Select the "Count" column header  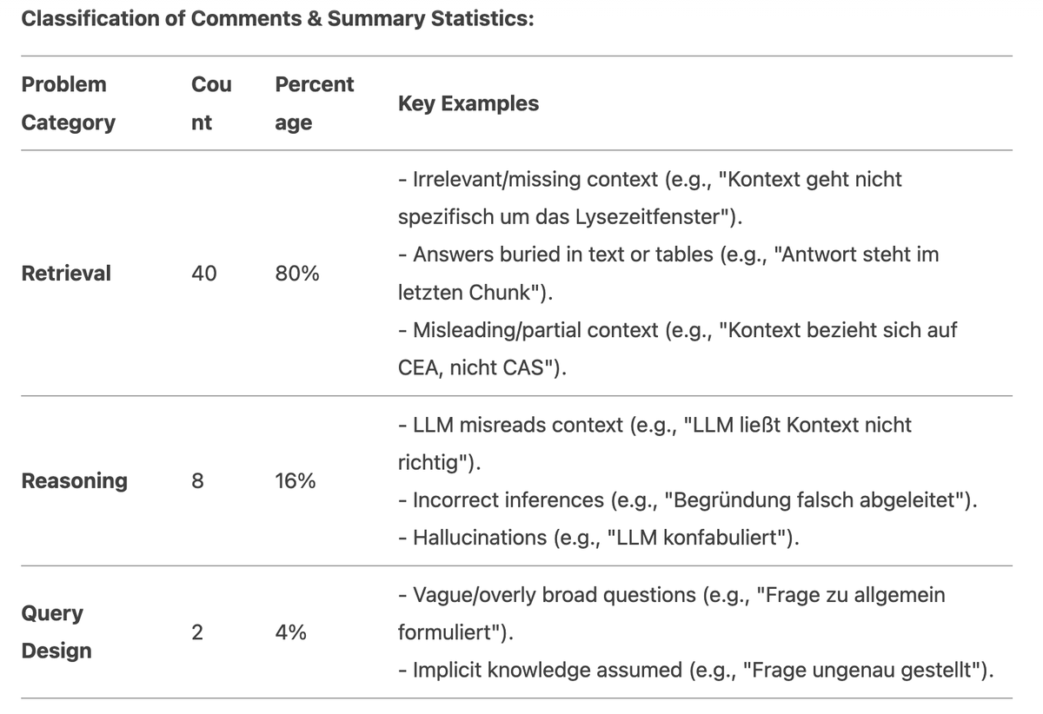tap(211, 103)
